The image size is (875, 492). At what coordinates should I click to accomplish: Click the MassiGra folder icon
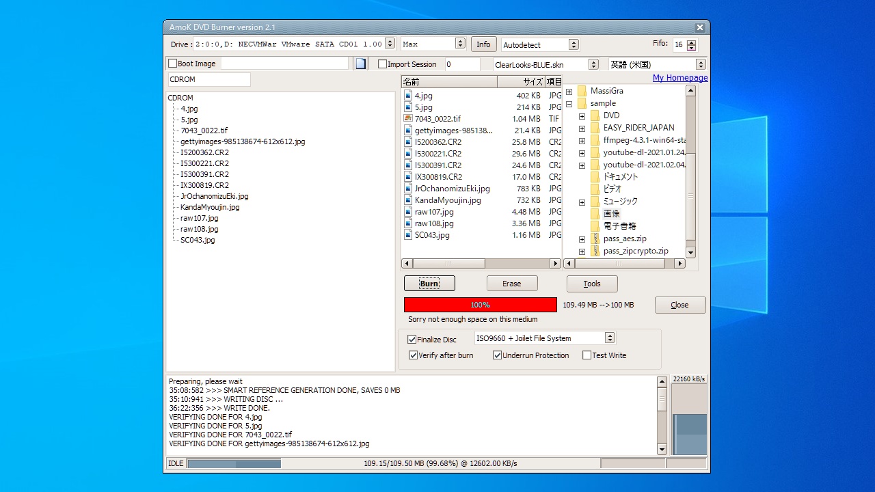tap(582, 91)
